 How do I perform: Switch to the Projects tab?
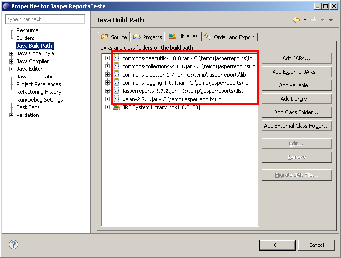147,37
